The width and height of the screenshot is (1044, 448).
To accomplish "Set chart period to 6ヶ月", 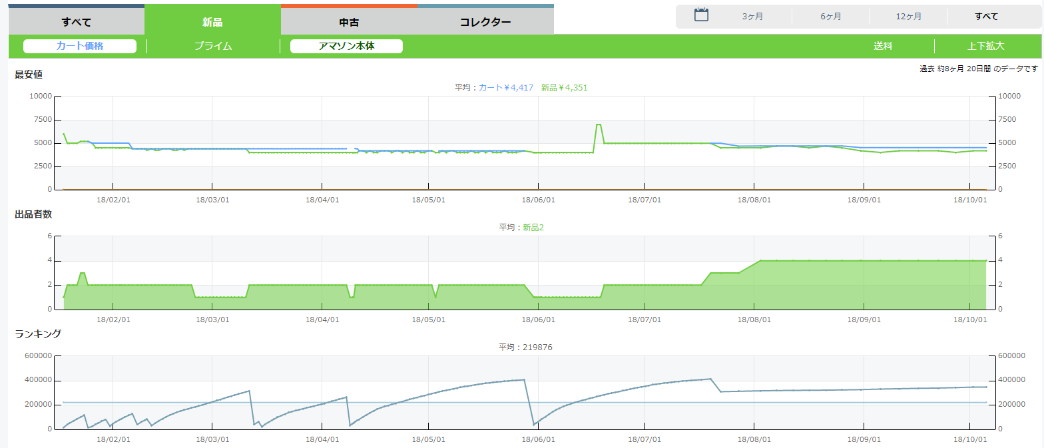I will (x=830, y=17).
